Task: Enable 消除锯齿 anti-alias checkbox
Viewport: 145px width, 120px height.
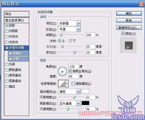Action: pos(73,84)
